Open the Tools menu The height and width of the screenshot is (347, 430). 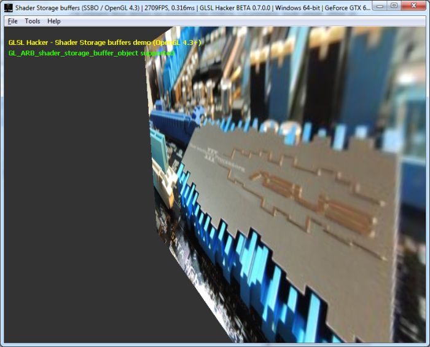click(33, 21)
